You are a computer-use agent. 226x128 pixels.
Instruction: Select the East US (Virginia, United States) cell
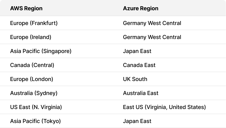click(164, 107)
